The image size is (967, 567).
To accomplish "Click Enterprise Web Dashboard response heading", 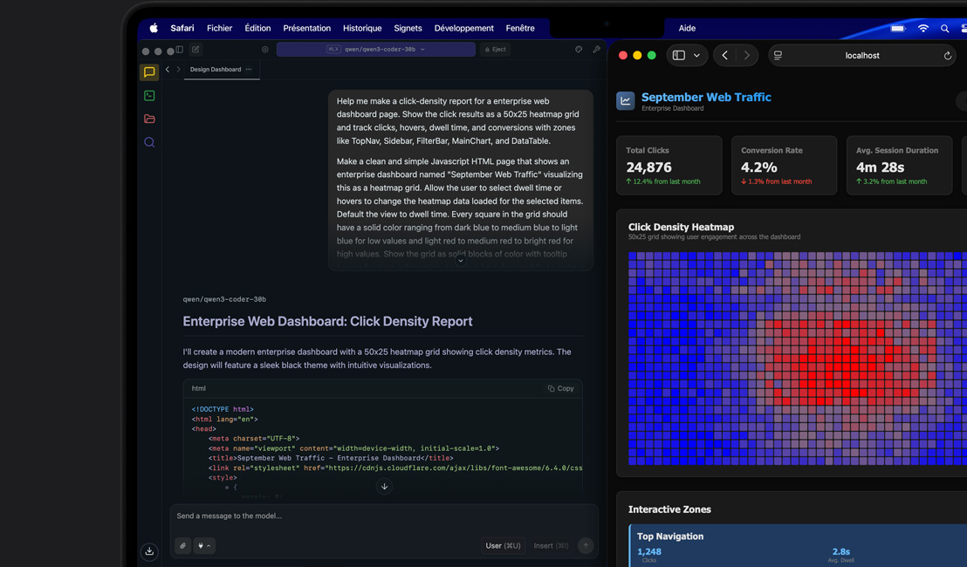I will (327, 322).
